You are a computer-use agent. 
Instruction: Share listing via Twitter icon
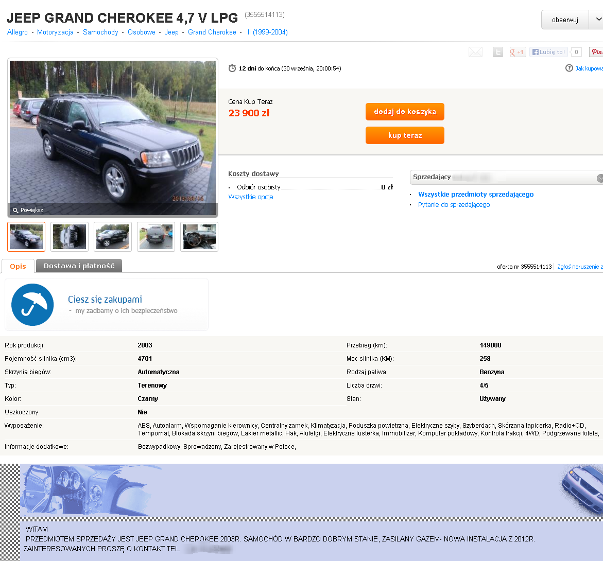[x=497, y=52]
